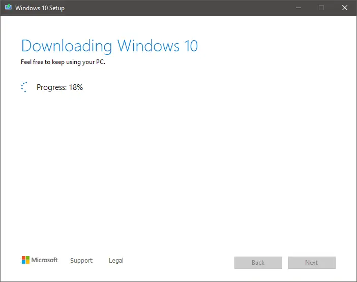Click the spinning dots progress indicator
357x282 pixels.
[24, 87]
